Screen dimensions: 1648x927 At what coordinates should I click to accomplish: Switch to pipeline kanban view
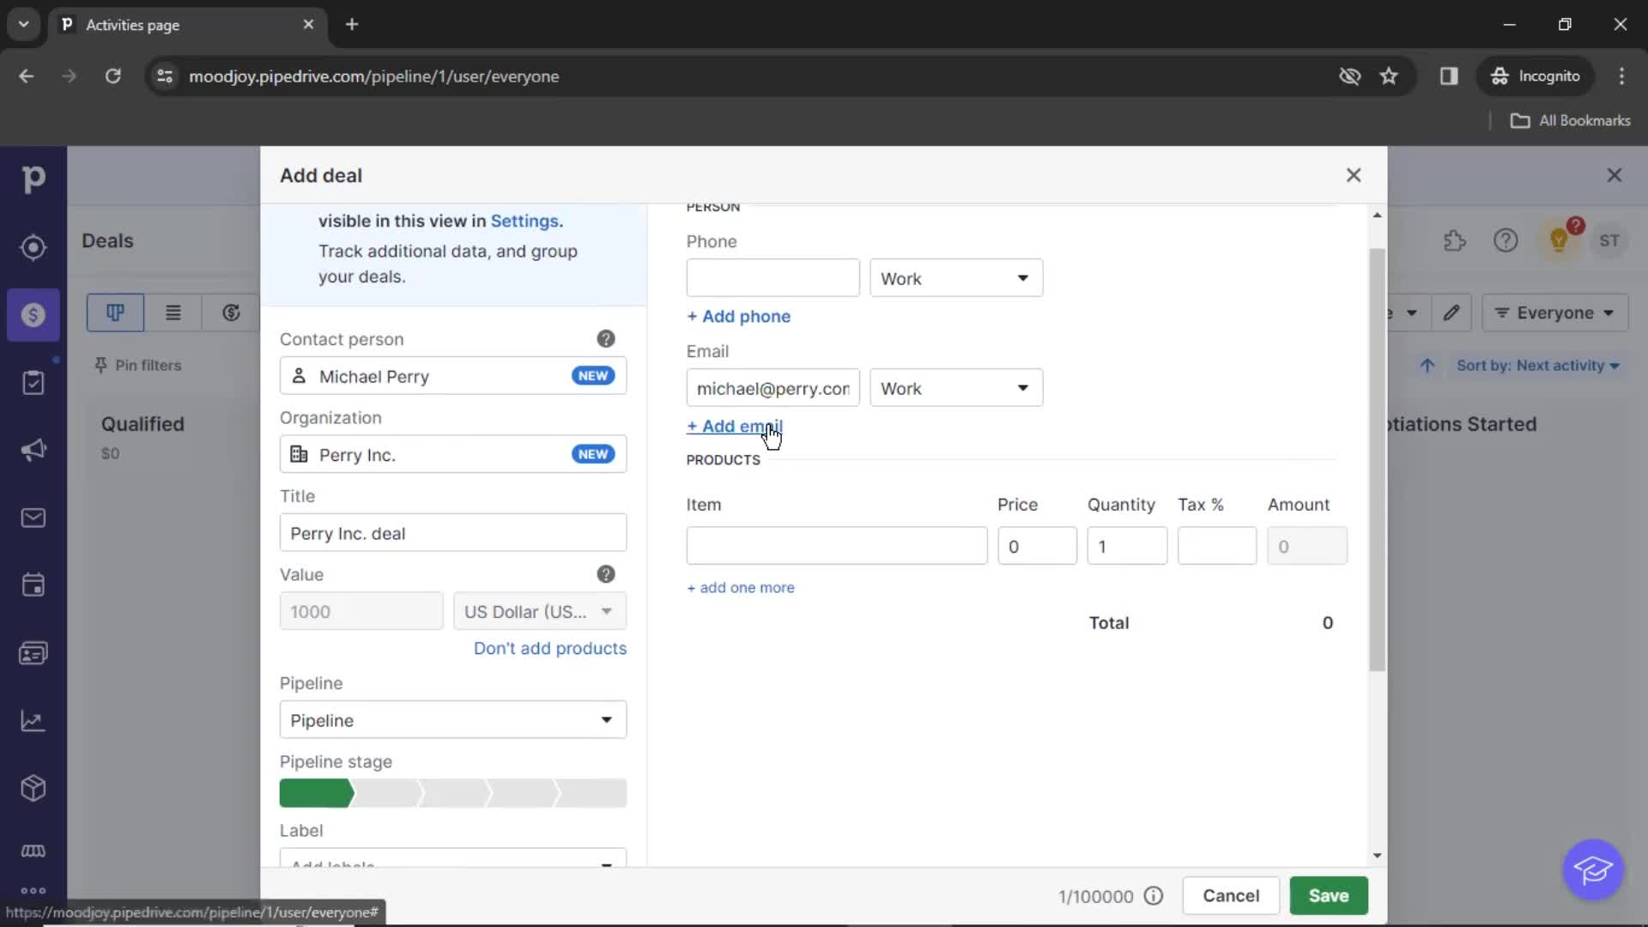115,312
